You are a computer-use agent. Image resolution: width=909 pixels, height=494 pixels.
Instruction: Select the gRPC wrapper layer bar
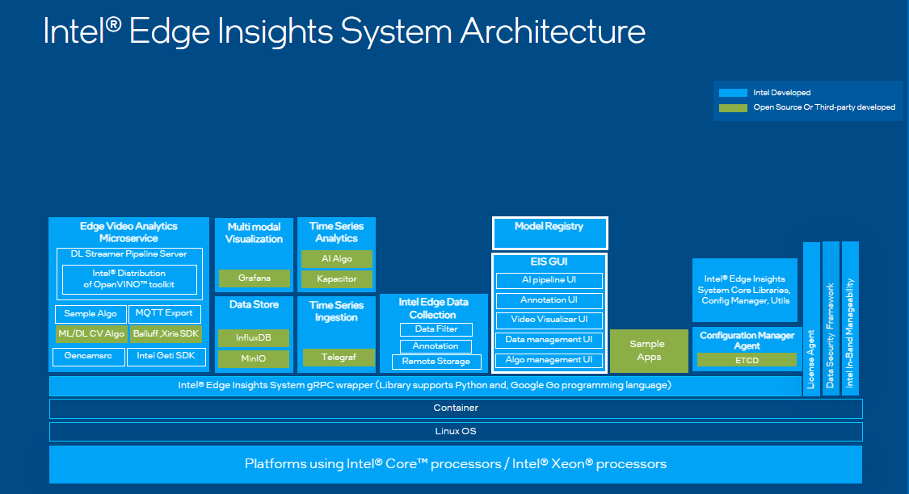click(x=425, y=386)
